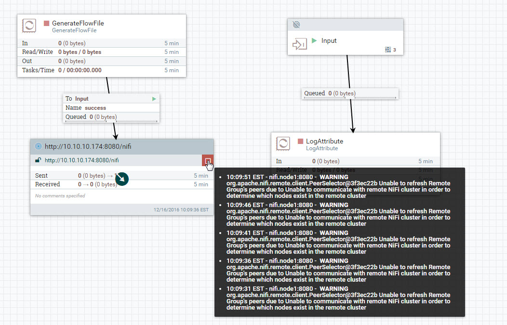Click the red stopped square on GenerateFlowFile
507x325 pixels.
click(45, 23)
